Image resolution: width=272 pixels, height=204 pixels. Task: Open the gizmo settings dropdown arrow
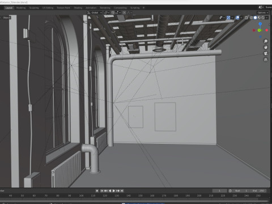tap(232, 18)
